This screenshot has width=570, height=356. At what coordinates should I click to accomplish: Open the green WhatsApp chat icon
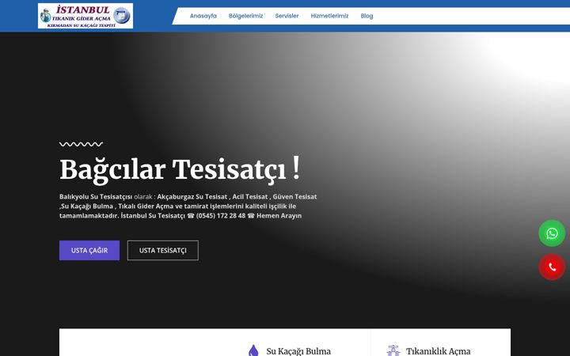tap(552, 233)
